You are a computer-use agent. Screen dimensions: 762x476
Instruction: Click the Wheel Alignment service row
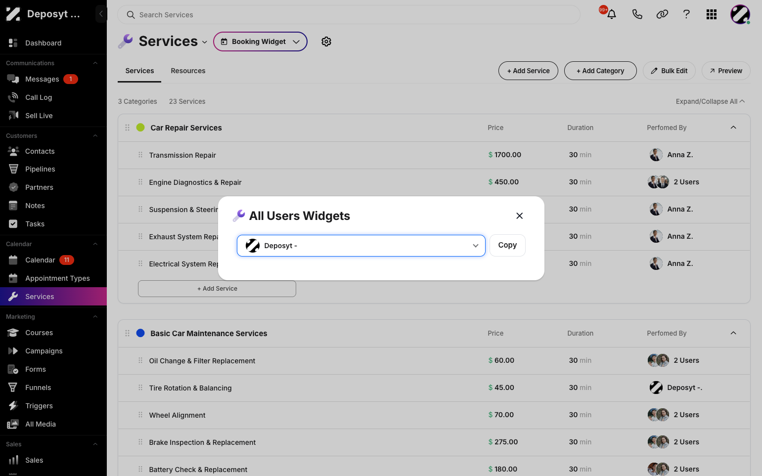pos(434,415)
